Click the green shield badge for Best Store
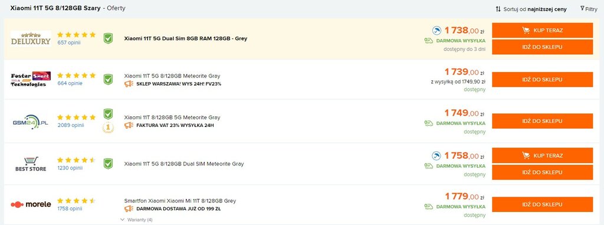The height and width of the screenshot is (225, 604). pyautogui.click(x=109, y=164)
